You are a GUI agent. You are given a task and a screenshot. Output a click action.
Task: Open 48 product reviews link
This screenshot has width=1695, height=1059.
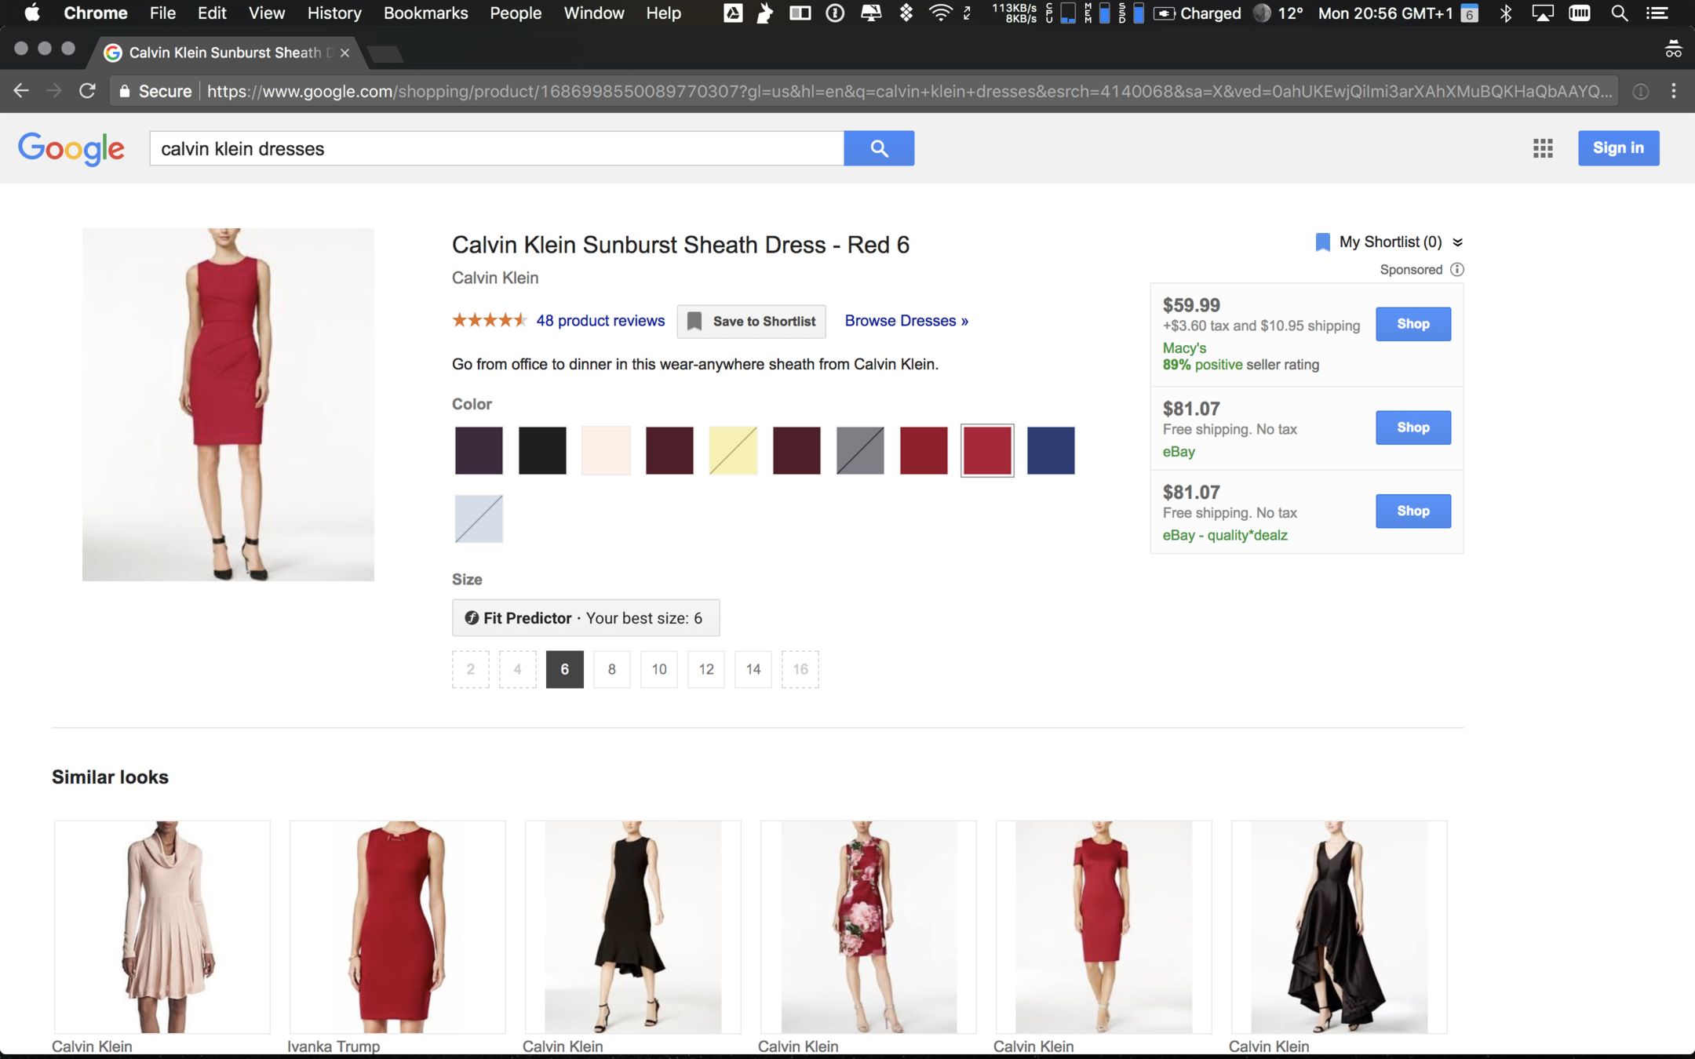600,321
